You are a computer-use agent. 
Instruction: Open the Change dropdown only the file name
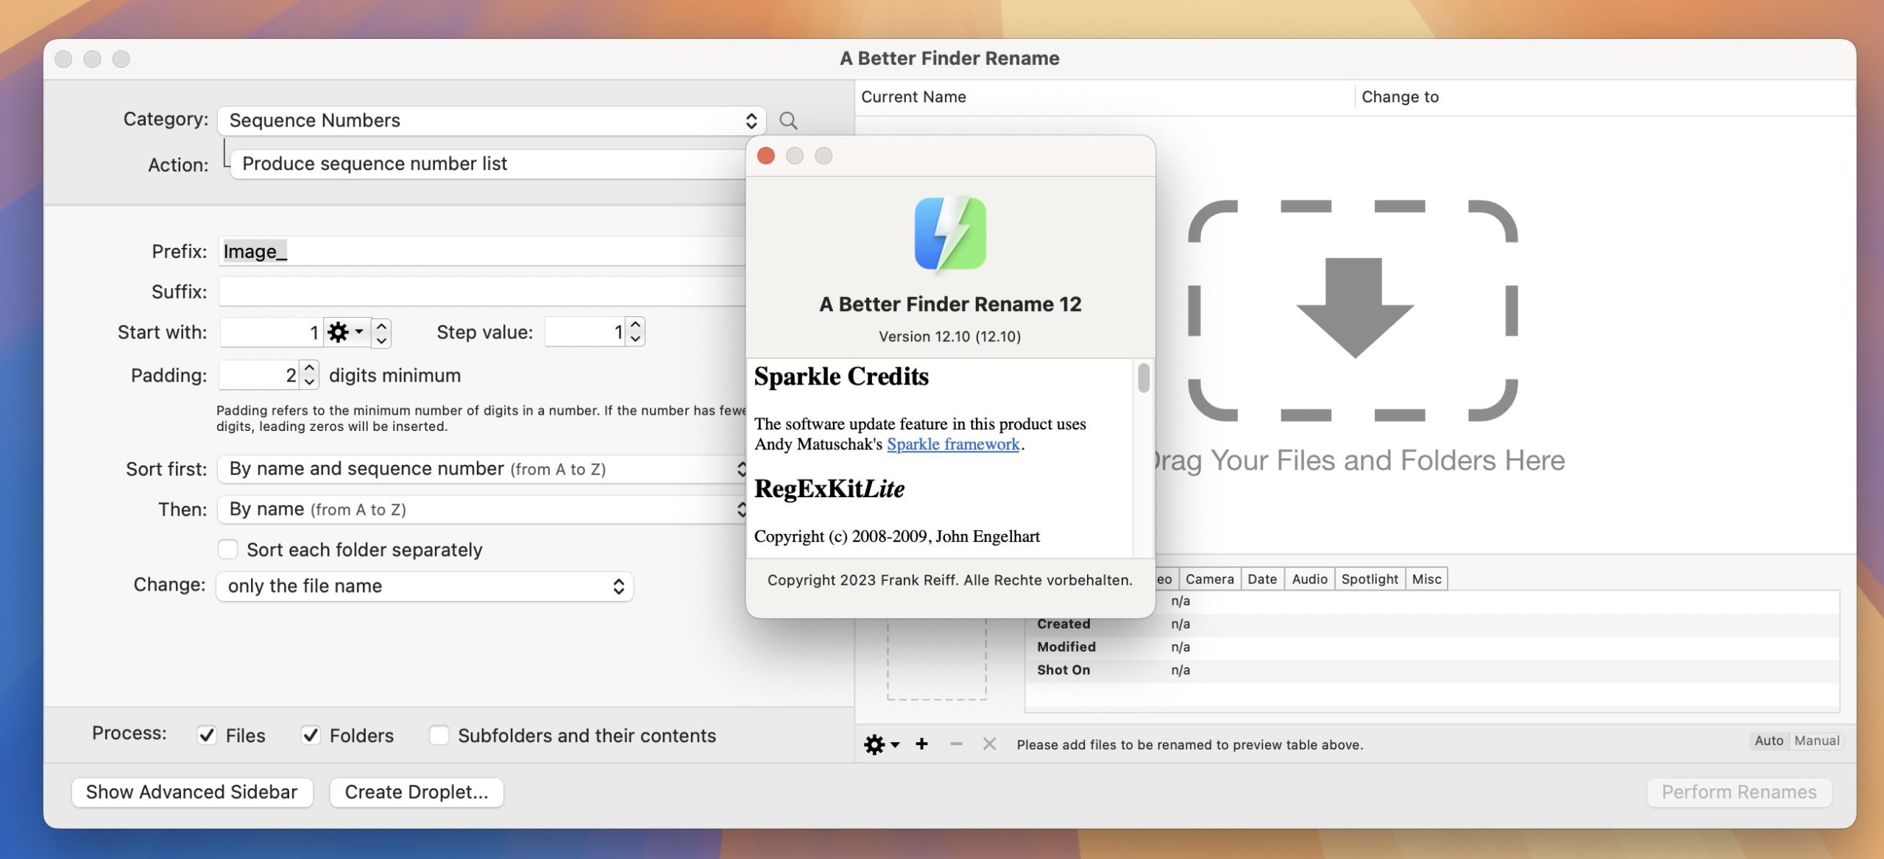425,586
